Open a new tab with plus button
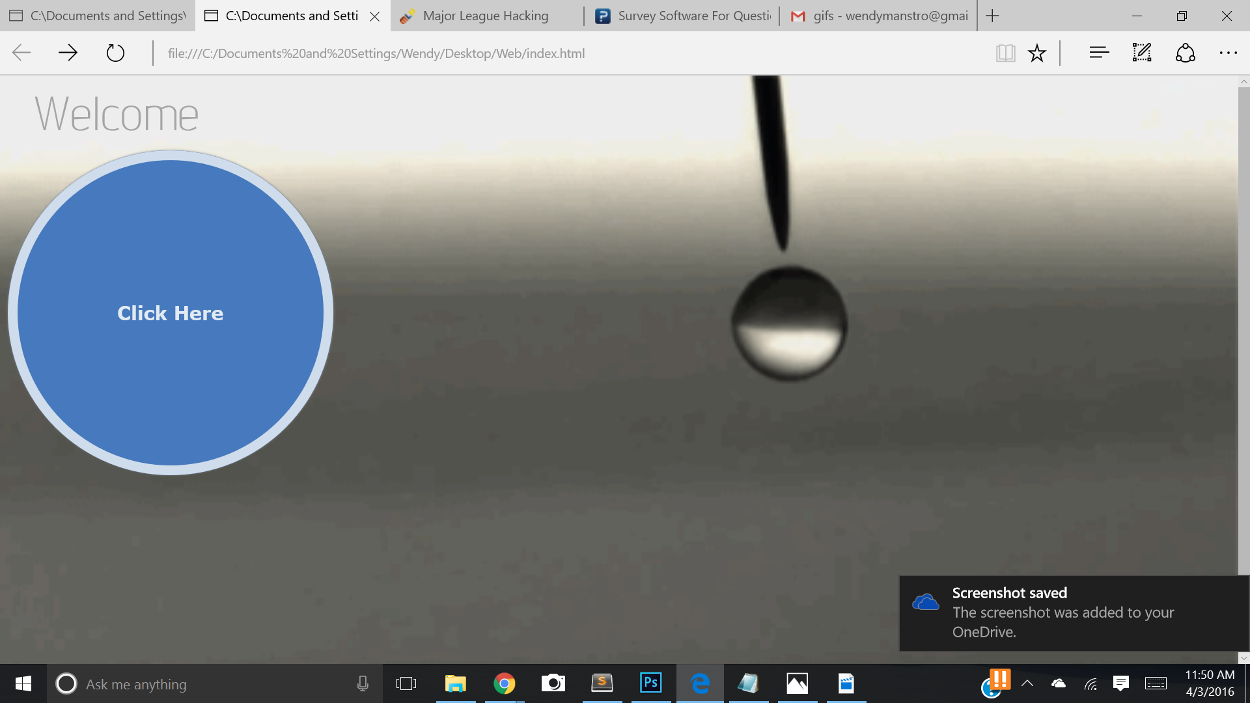 pos(992,16)
